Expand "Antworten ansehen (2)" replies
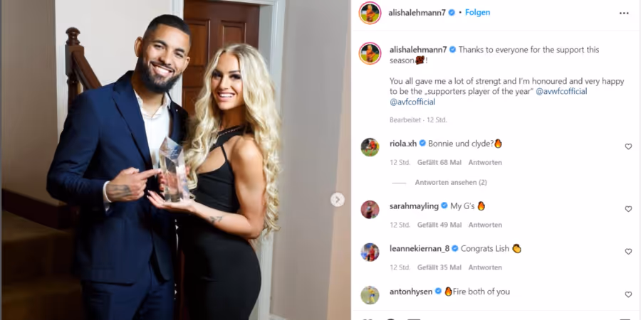This screenshot has height=320, width=641. (x=451, y=183)
